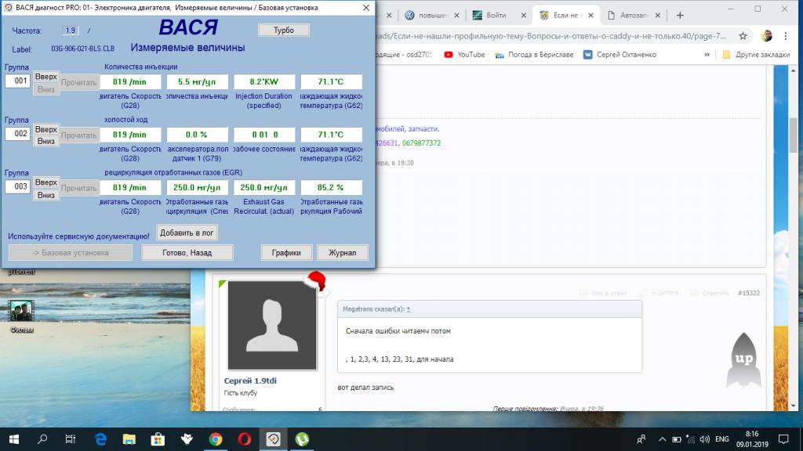The image size is (803, 451).
Task: Click the '0.0 %' accelerator pedal value
Action: 197,135
